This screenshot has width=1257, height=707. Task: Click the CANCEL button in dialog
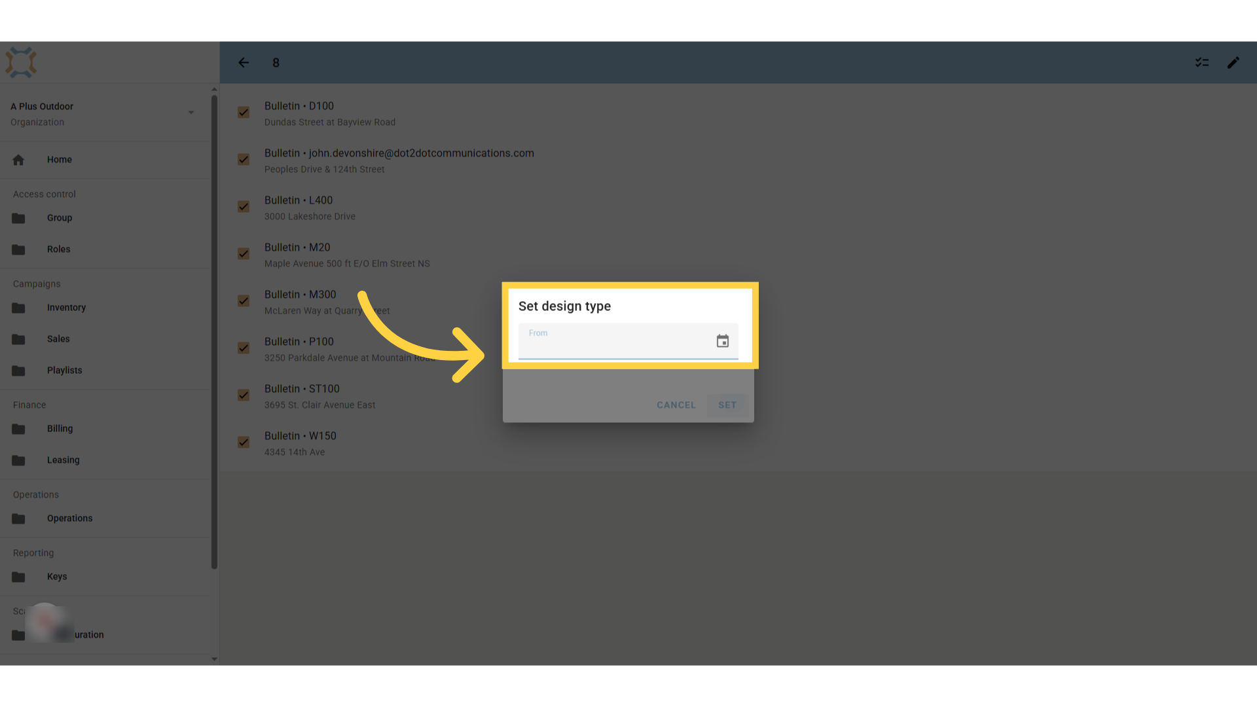tap(676, 405)
